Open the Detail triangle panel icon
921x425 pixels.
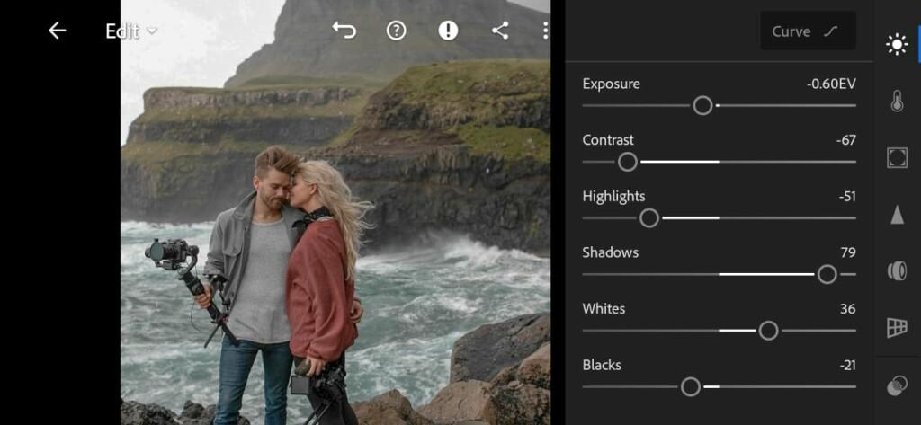tap(897, 214)
